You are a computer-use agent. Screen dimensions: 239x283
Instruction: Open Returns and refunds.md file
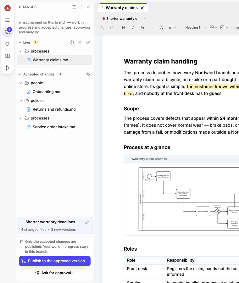pyautogui.click(x=54, y=109)
